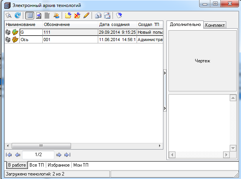Select the cell with name G
The image size is (241, 179).
point(31,32)
